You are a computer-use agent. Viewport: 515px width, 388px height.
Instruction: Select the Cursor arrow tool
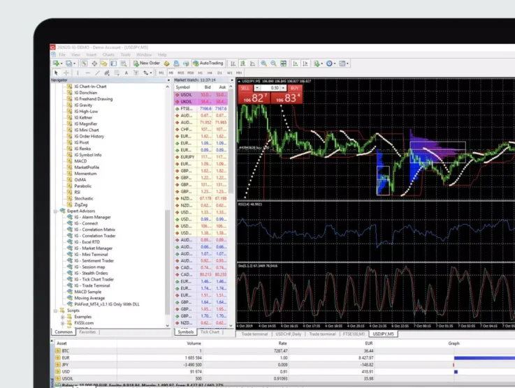[56, 73]
